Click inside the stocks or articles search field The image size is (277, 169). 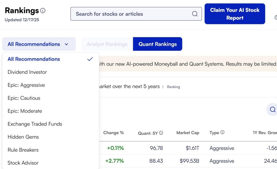coord(122,14)
